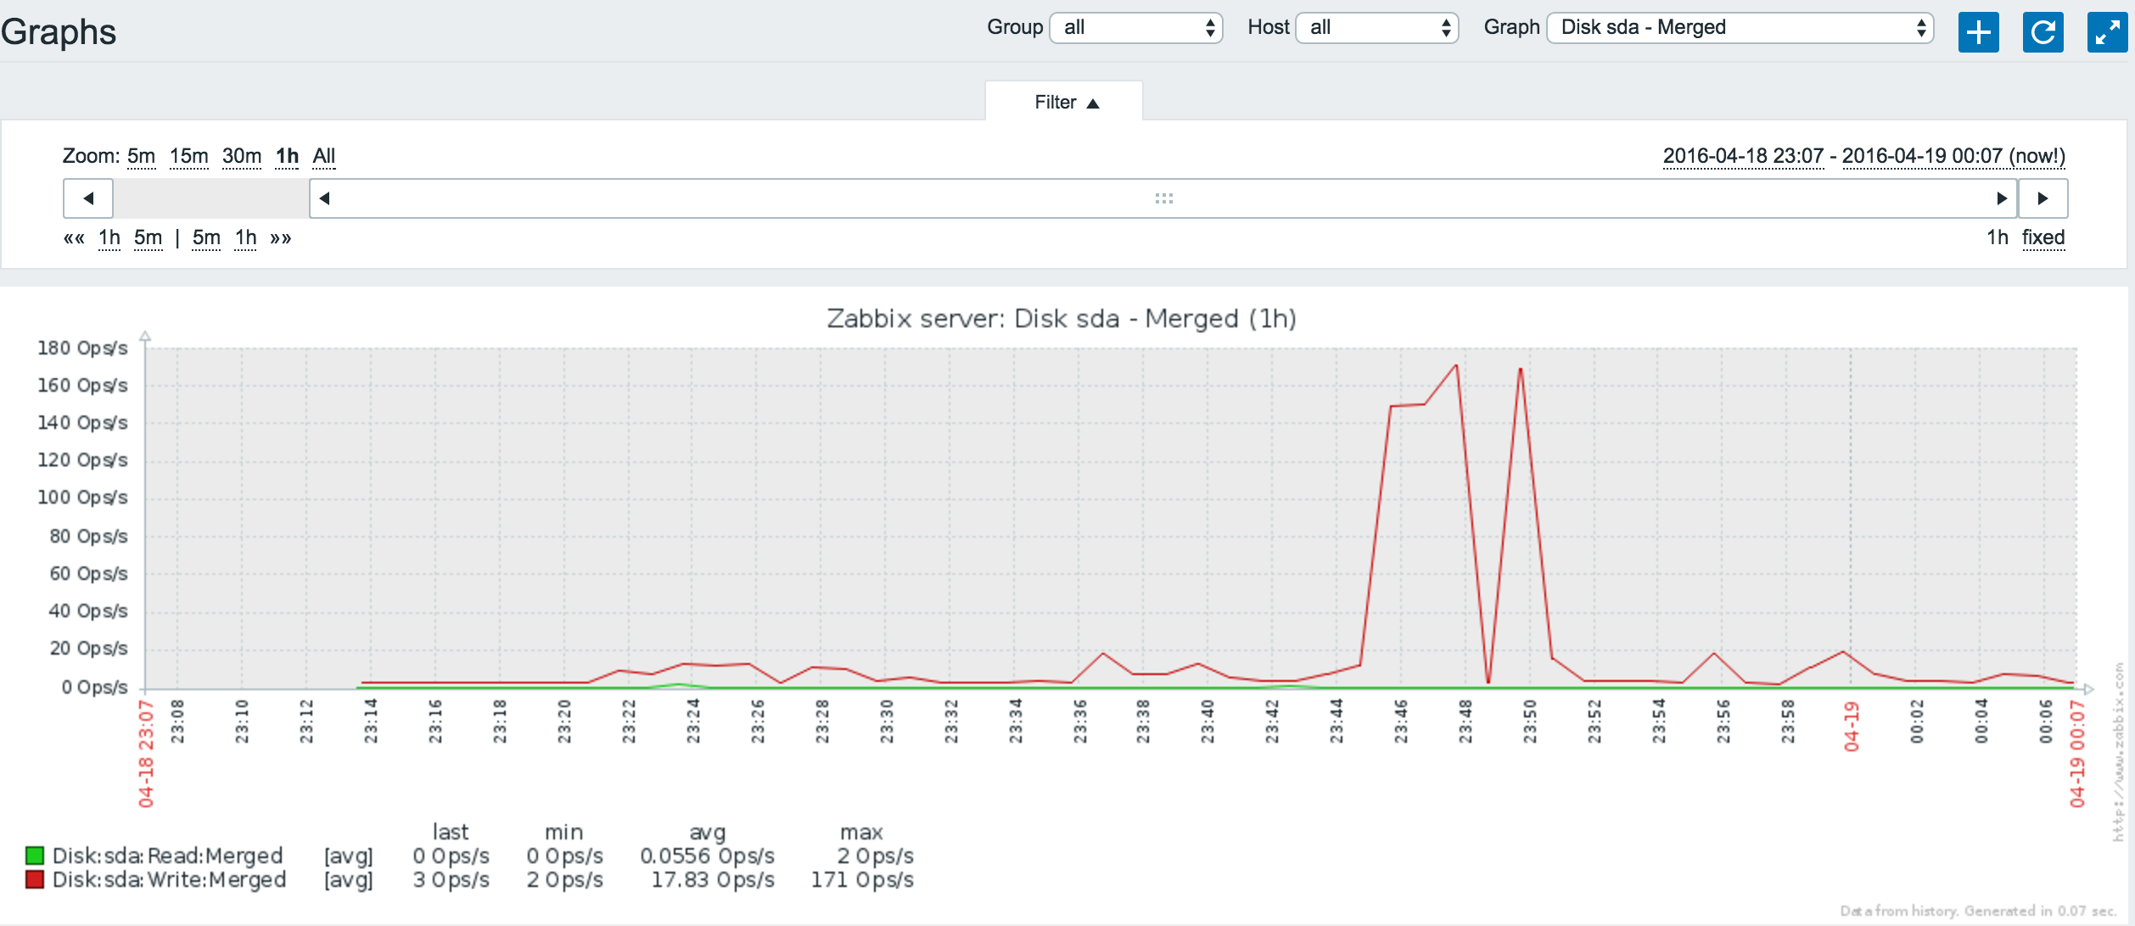Click the time slider drag grip
The height and width of the screenshot is (926, 2135).
pos(1163,198)
